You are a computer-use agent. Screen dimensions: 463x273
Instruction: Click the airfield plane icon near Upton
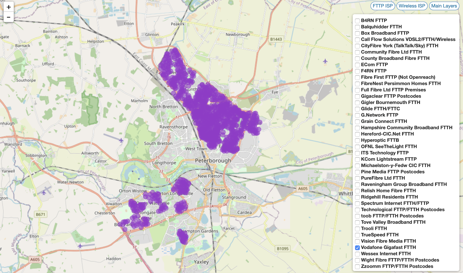click(121, 140)
